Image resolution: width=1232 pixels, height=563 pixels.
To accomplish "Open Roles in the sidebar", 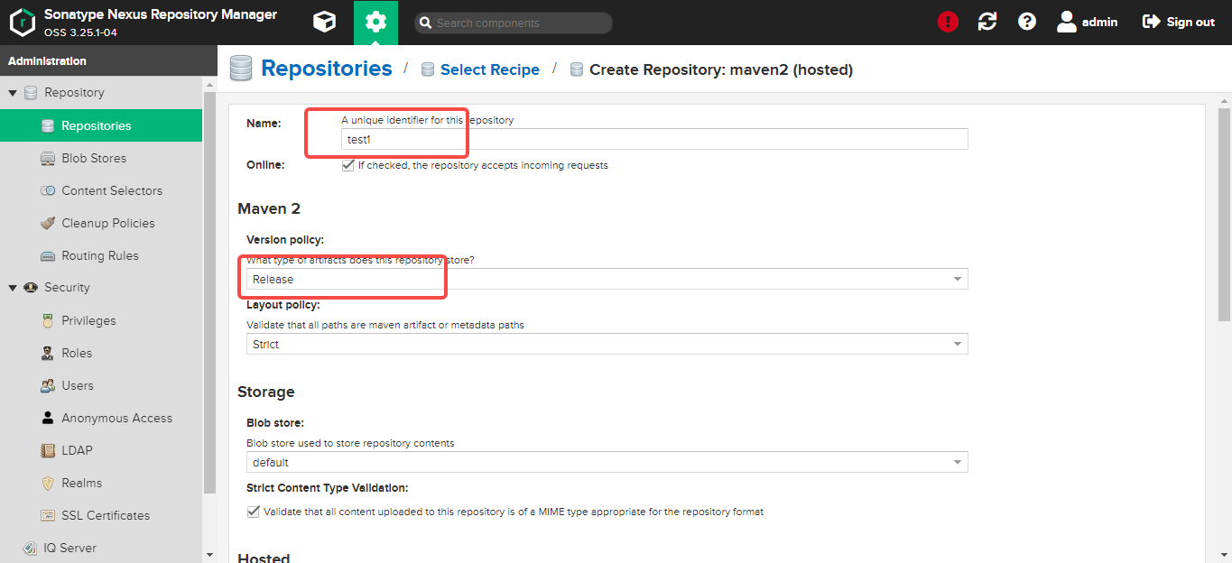I will pyautogui.click(x=101, y=353).
